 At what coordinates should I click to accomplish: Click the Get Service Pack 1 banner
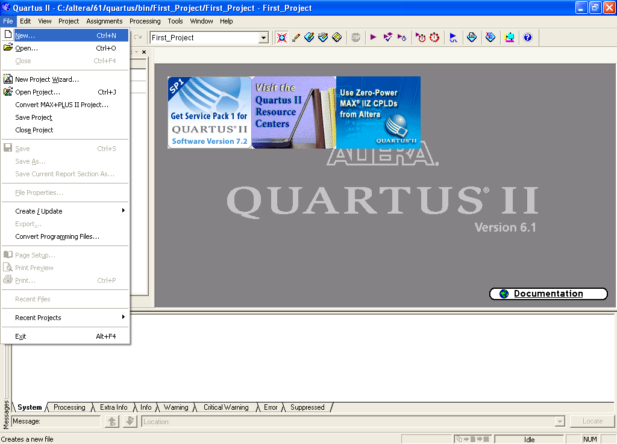[x=209, y=113]
